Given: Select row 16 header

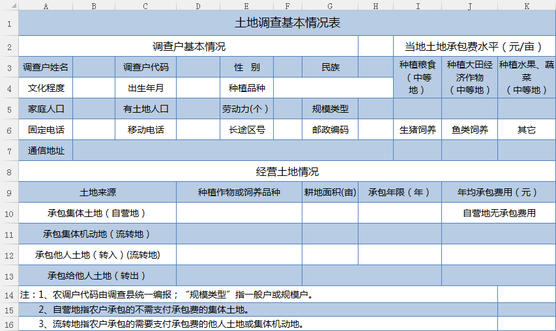Looking at the screenshot, I should click(x=9, y=324).
